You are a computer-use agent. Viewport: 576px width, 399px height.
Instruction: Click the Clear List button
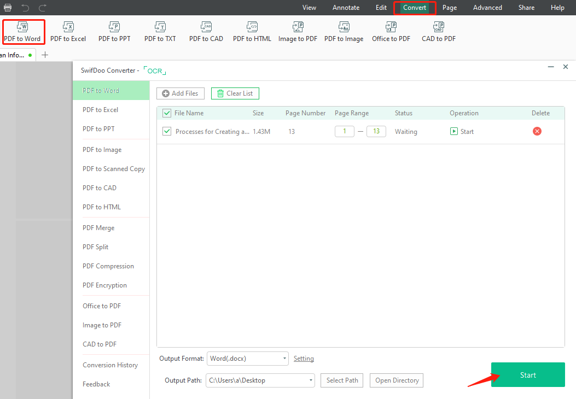[235, 93]
